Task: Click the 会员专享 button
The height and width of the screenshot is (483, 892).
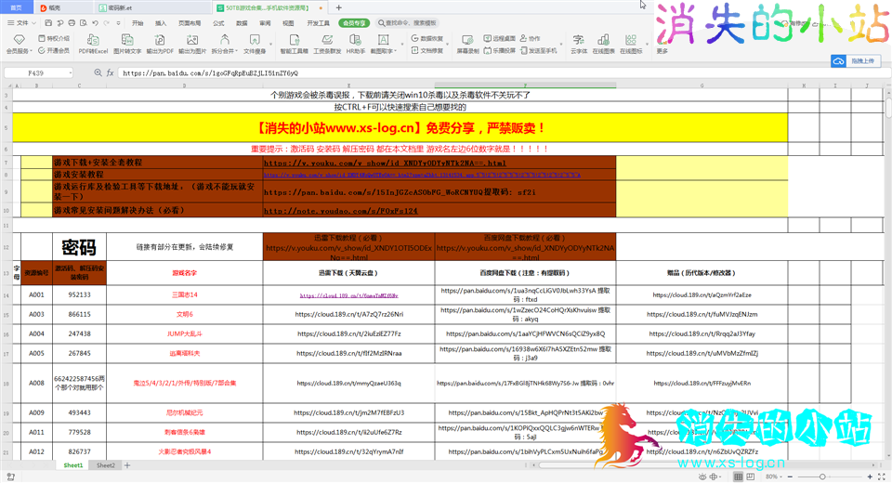Action: (354, 23)
